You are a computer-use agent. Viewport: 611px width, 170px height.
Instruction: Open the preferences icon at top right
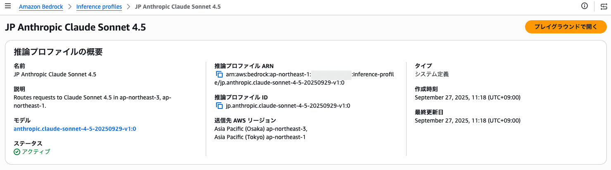click(x=604, y=7)
